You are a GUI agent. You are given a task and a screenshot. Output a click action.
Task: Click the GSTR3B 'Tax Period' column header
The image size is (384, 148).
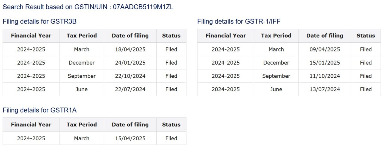pos(81,36)
